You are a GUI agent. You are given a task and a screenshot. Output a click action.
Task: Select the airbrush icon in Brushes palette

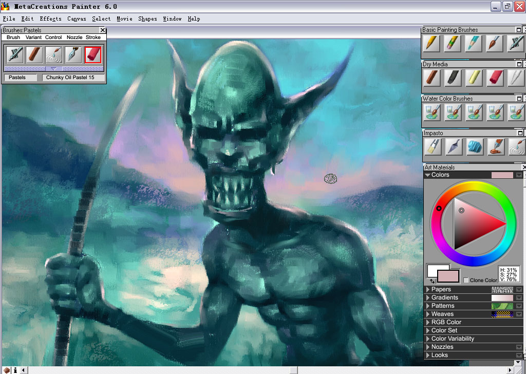point(15,55)
